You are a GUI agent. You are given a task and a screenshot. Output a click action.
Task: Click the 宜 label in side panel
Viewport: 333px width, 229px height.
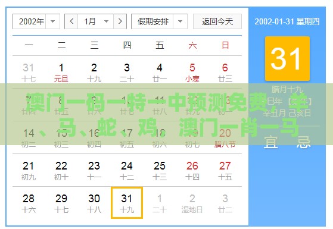coord(271,142)
